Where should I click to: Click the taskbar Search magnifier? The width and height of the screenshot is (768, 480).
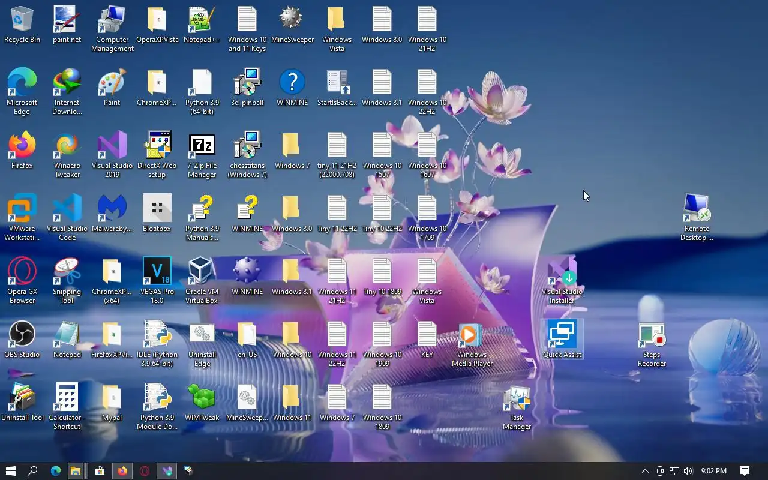point(33,471)
